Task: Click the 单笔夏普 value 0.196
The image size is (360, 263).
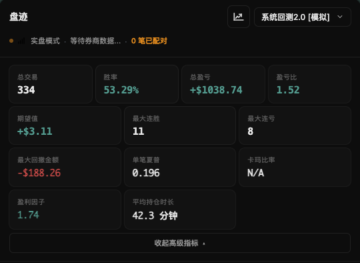Action: [146, 173]
